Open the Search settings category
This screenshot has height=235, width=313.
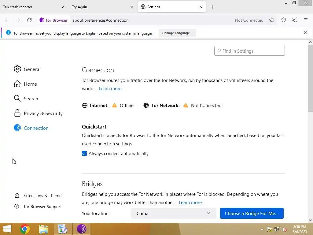click(x=26, y=99)
